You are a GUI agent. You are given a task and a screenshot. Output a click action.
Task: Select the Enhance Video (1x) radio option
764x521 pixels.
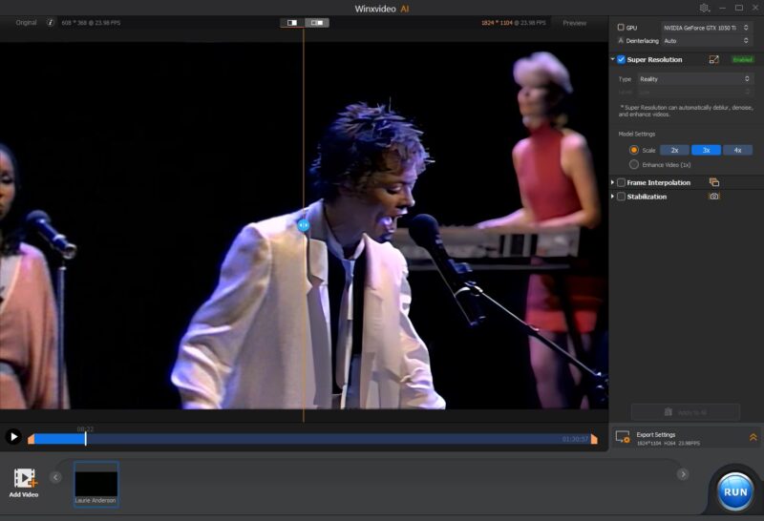coord(634,164)
